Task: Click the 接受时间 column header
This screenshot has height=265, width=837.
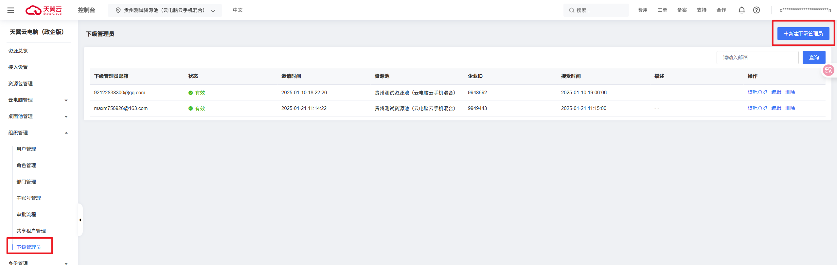Action: pos(571,76)
